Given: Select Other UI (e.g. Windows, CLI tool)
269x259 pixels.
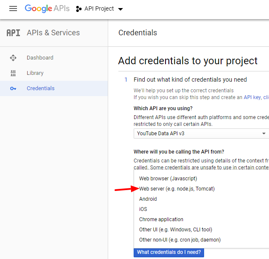Looking at the screenshot, I should tap(176, 230).
